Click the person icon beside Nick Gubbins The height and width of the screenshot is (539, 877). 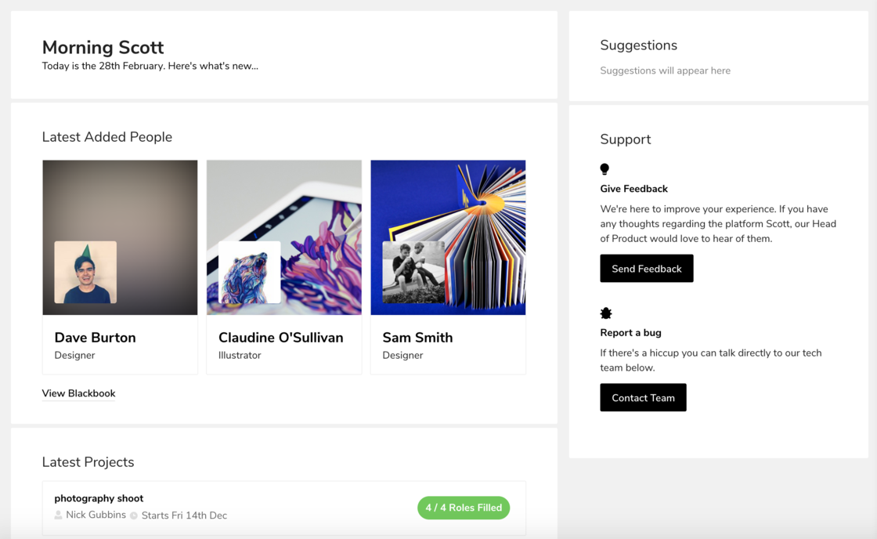point(59,515)
